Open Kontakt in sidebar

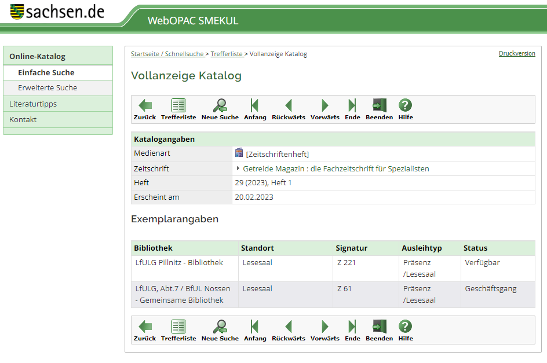click(x=58, y=120)
